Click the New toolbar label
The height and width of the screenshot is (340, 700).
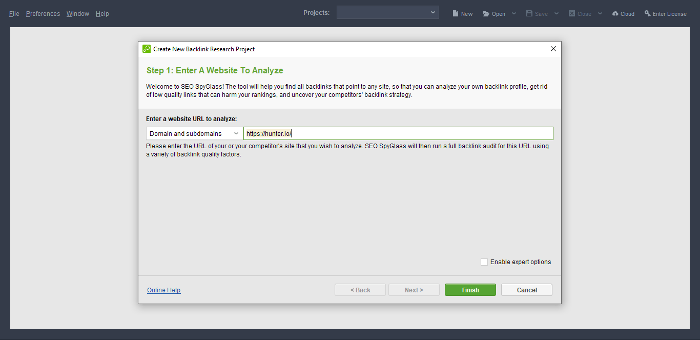(x=467, y=14)
